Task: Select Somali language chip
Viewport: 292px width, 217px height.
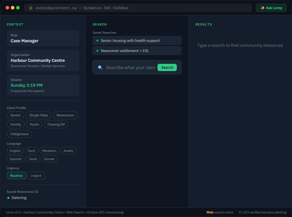Action: click(49, 159)
